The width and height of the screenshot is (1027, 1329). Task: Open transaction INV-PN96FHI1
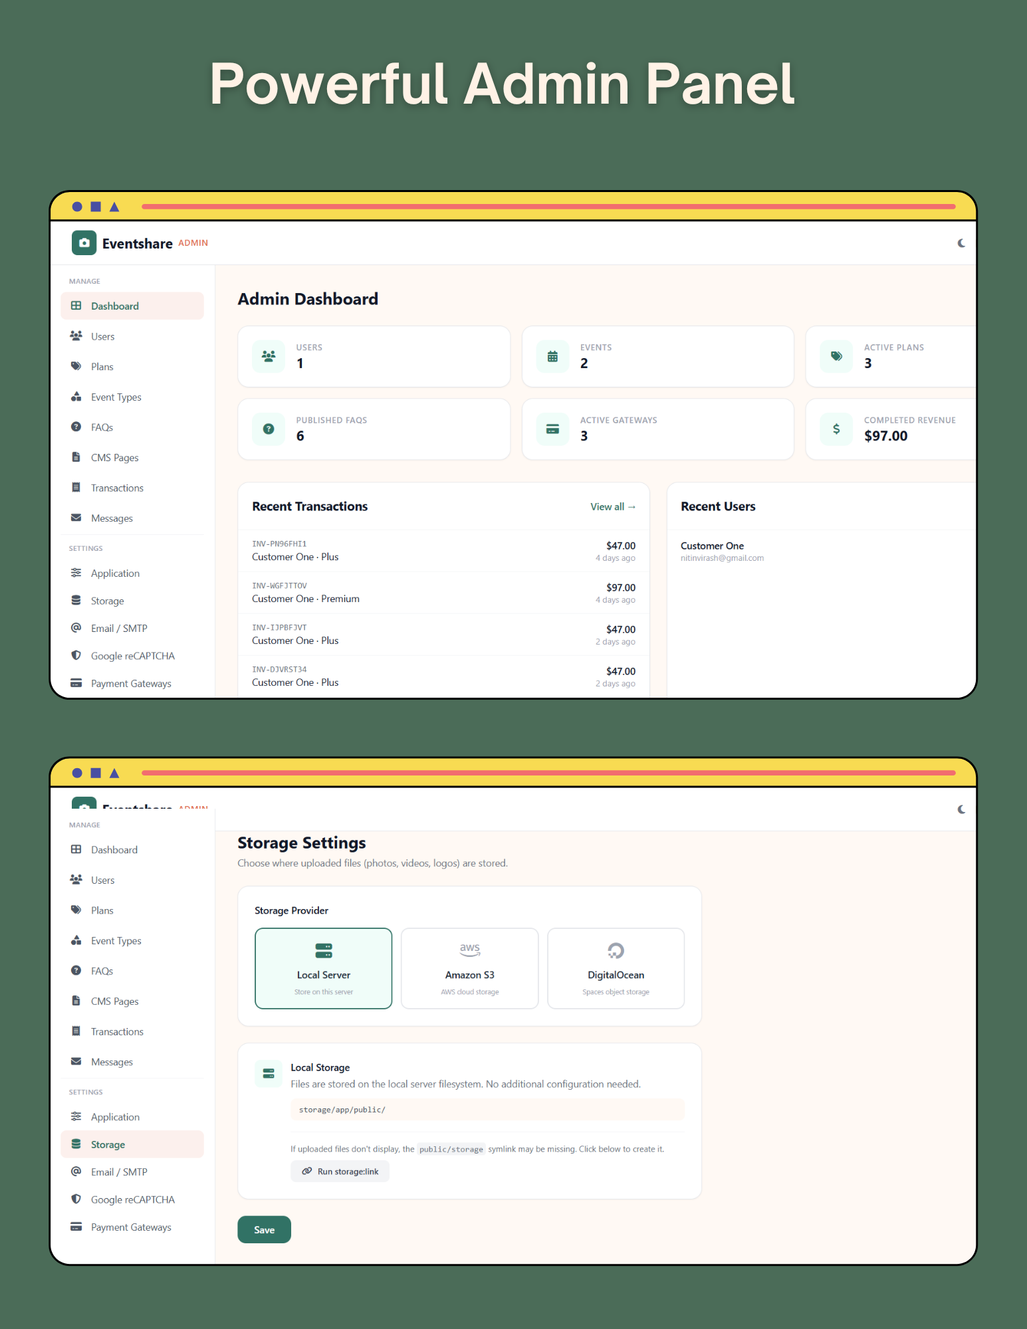443,551
